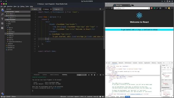Expand the head node in Elements tree
The width and height of the screenshot is (174, 98).
107,68
